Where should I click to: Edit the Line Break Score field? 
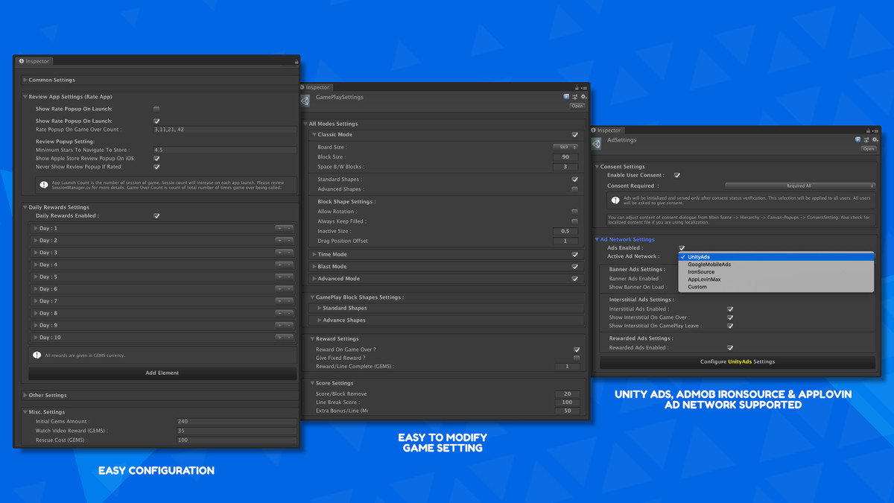567,402
